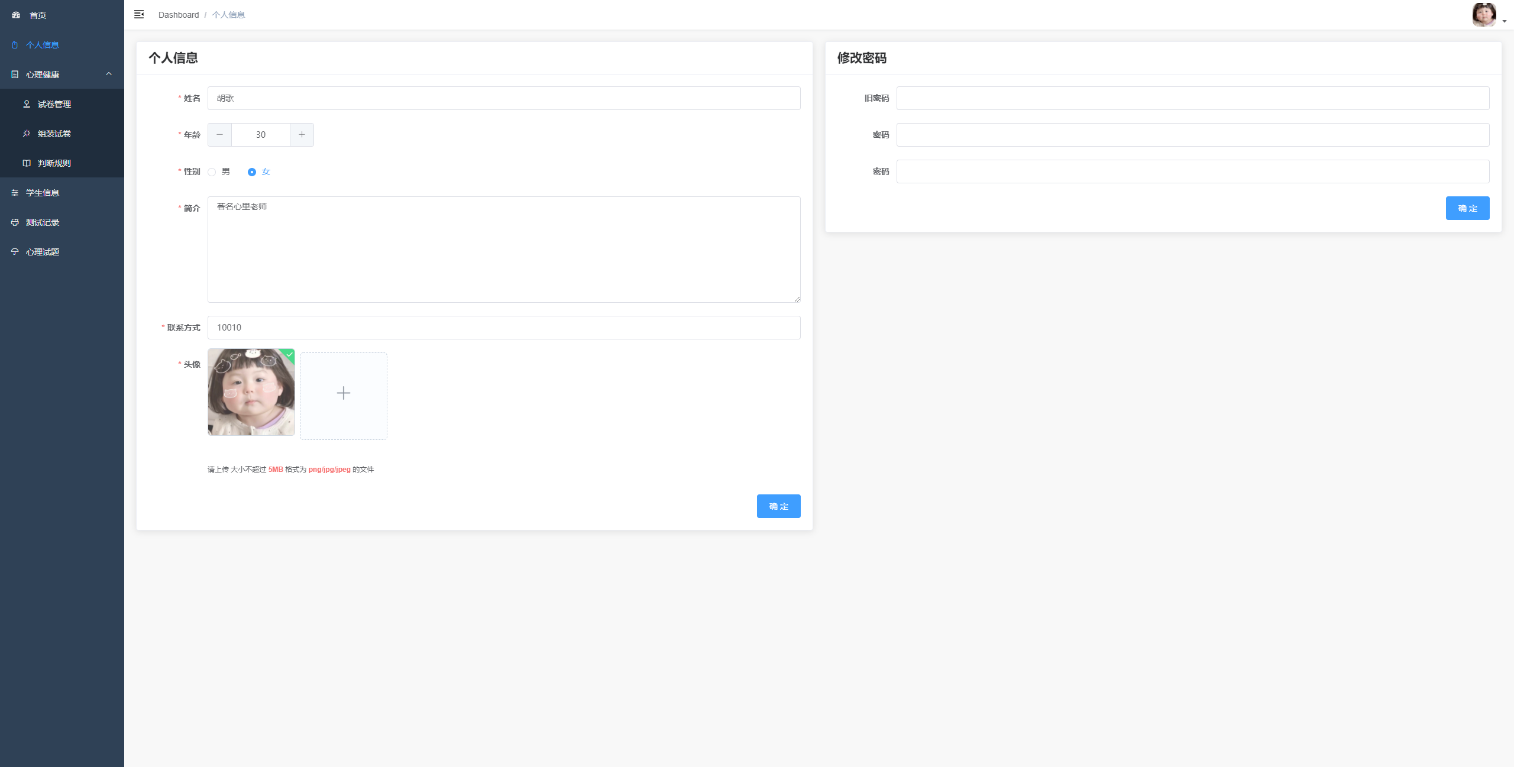Click the sliders icon beside 学生信息
The height and width of the screenshot is (767, 1514).
15,193
